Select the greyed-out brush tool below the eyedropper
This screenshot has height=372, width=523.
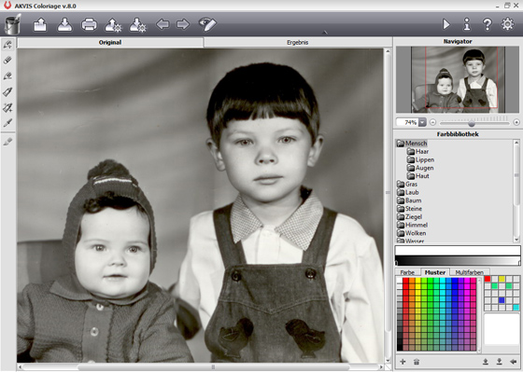7,142
